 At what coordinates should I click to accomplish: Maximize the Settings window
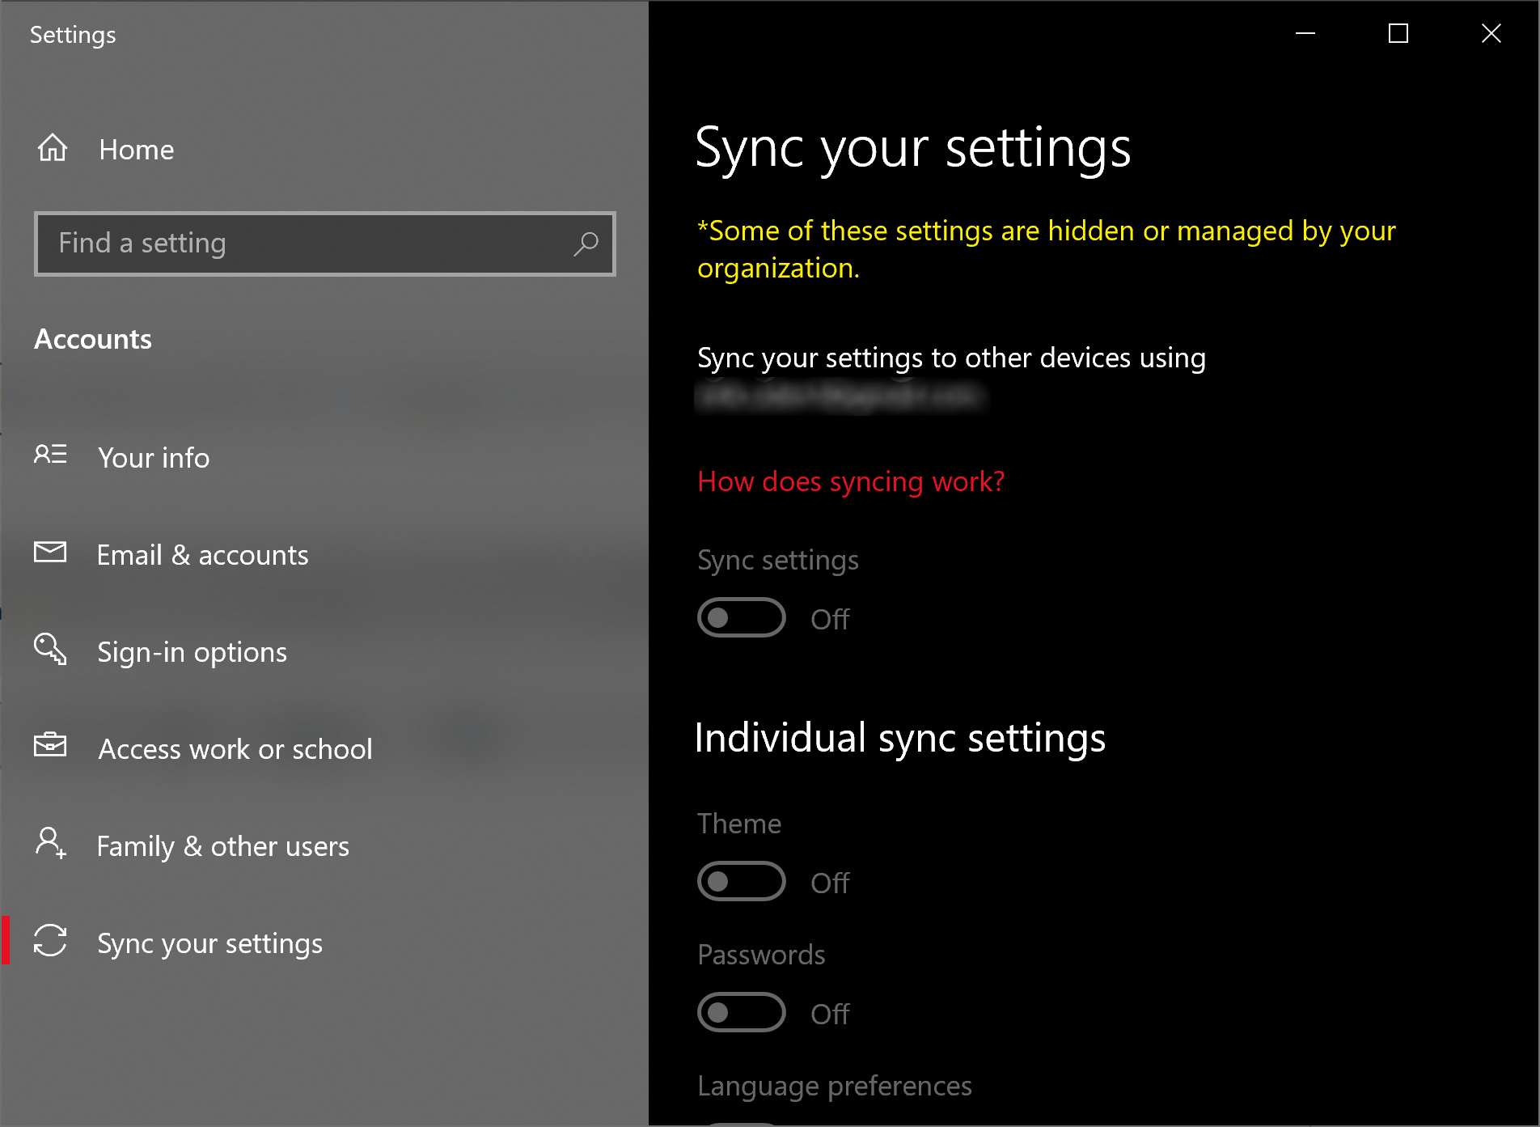point(1398,33)
